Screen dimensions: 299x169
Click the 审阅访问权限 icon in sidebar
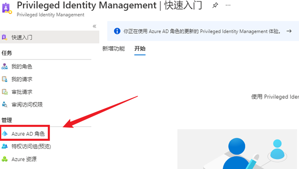5,105
